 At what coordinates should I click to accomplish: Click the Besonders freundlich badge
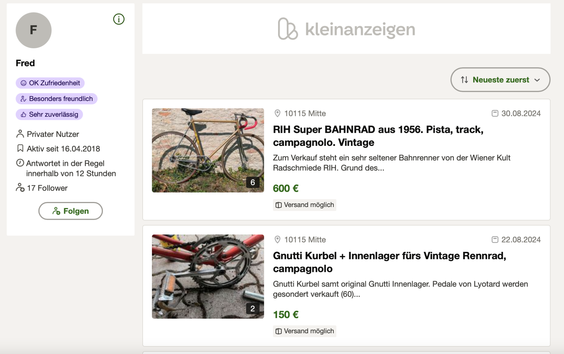(57, 99)
